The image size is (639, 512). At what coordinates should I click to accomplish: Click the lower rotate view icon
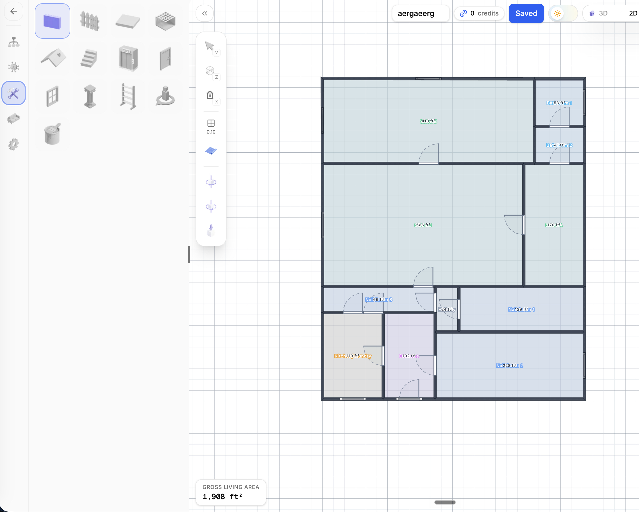[211, 206]
